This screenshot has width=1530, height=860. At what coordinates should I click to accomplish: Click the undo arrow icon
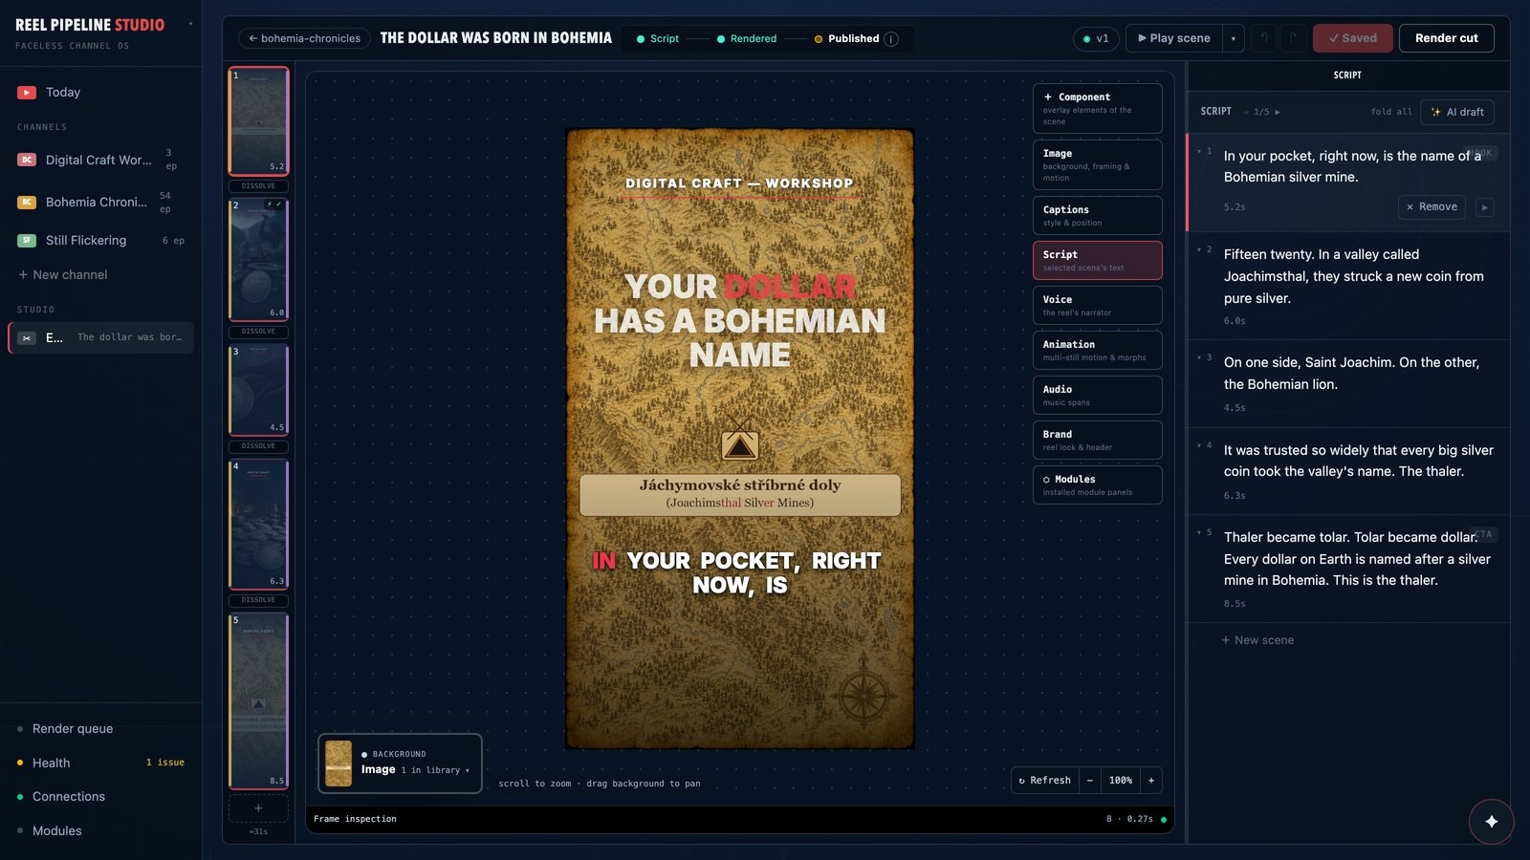click(x=1264, y=38)
